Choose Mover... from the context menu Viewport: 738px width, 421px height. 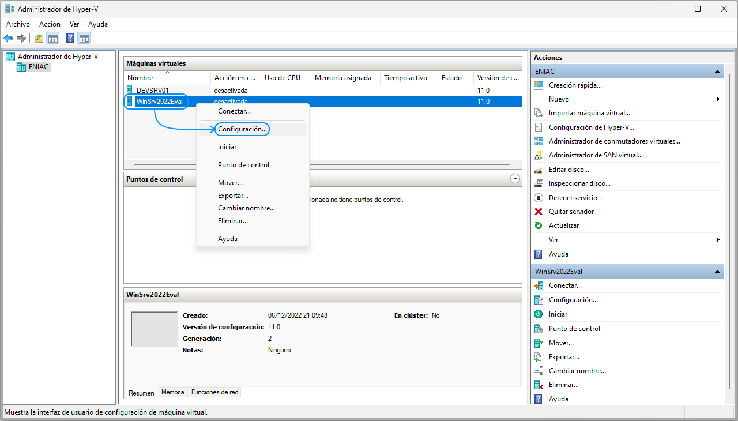253,183
